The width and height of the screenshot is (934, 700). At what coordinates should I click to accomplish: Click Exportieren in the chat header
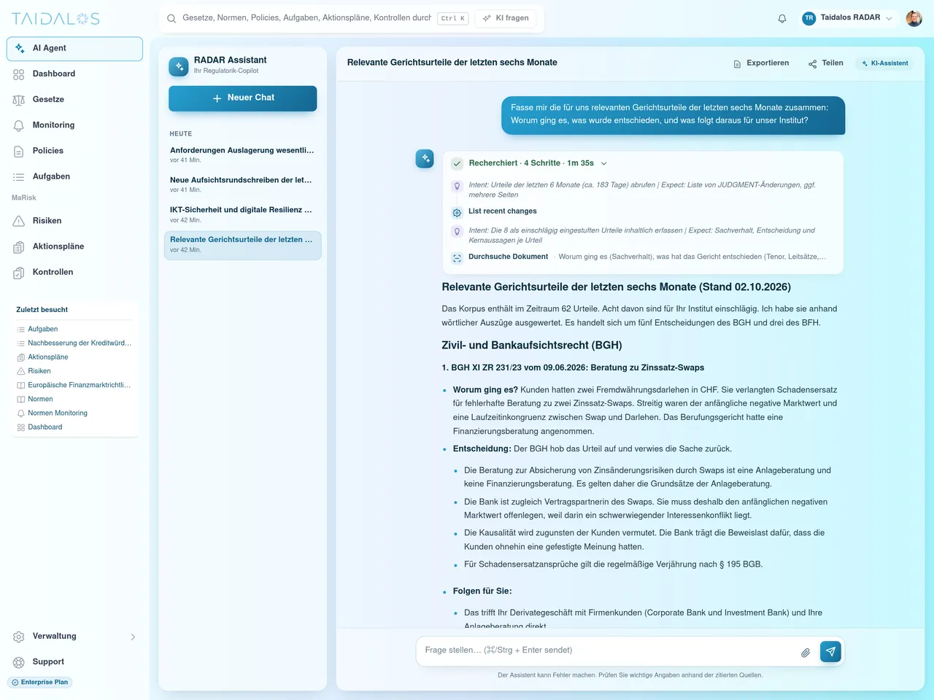(x=761, y=63)
